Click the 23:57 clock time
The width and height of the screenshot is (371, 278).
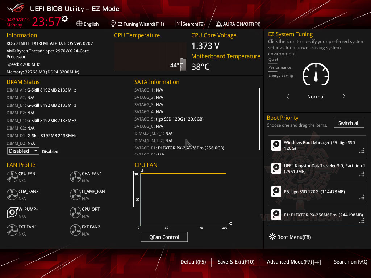click(46, 21)
